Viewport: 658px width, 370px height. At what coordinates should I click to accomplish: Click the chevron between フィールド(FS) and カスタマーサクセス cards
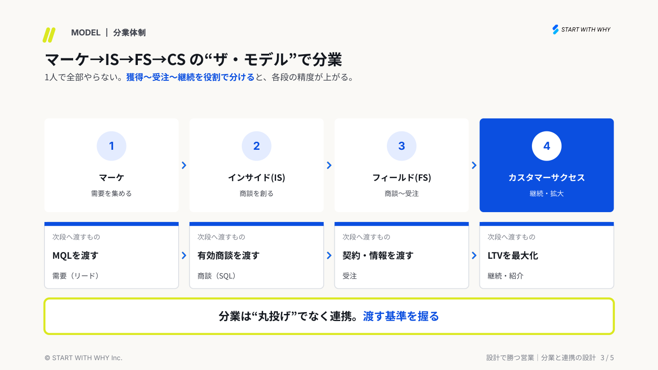coord(474,165)
